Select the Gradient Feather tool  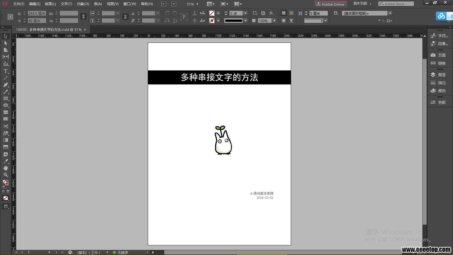(5, 147)
